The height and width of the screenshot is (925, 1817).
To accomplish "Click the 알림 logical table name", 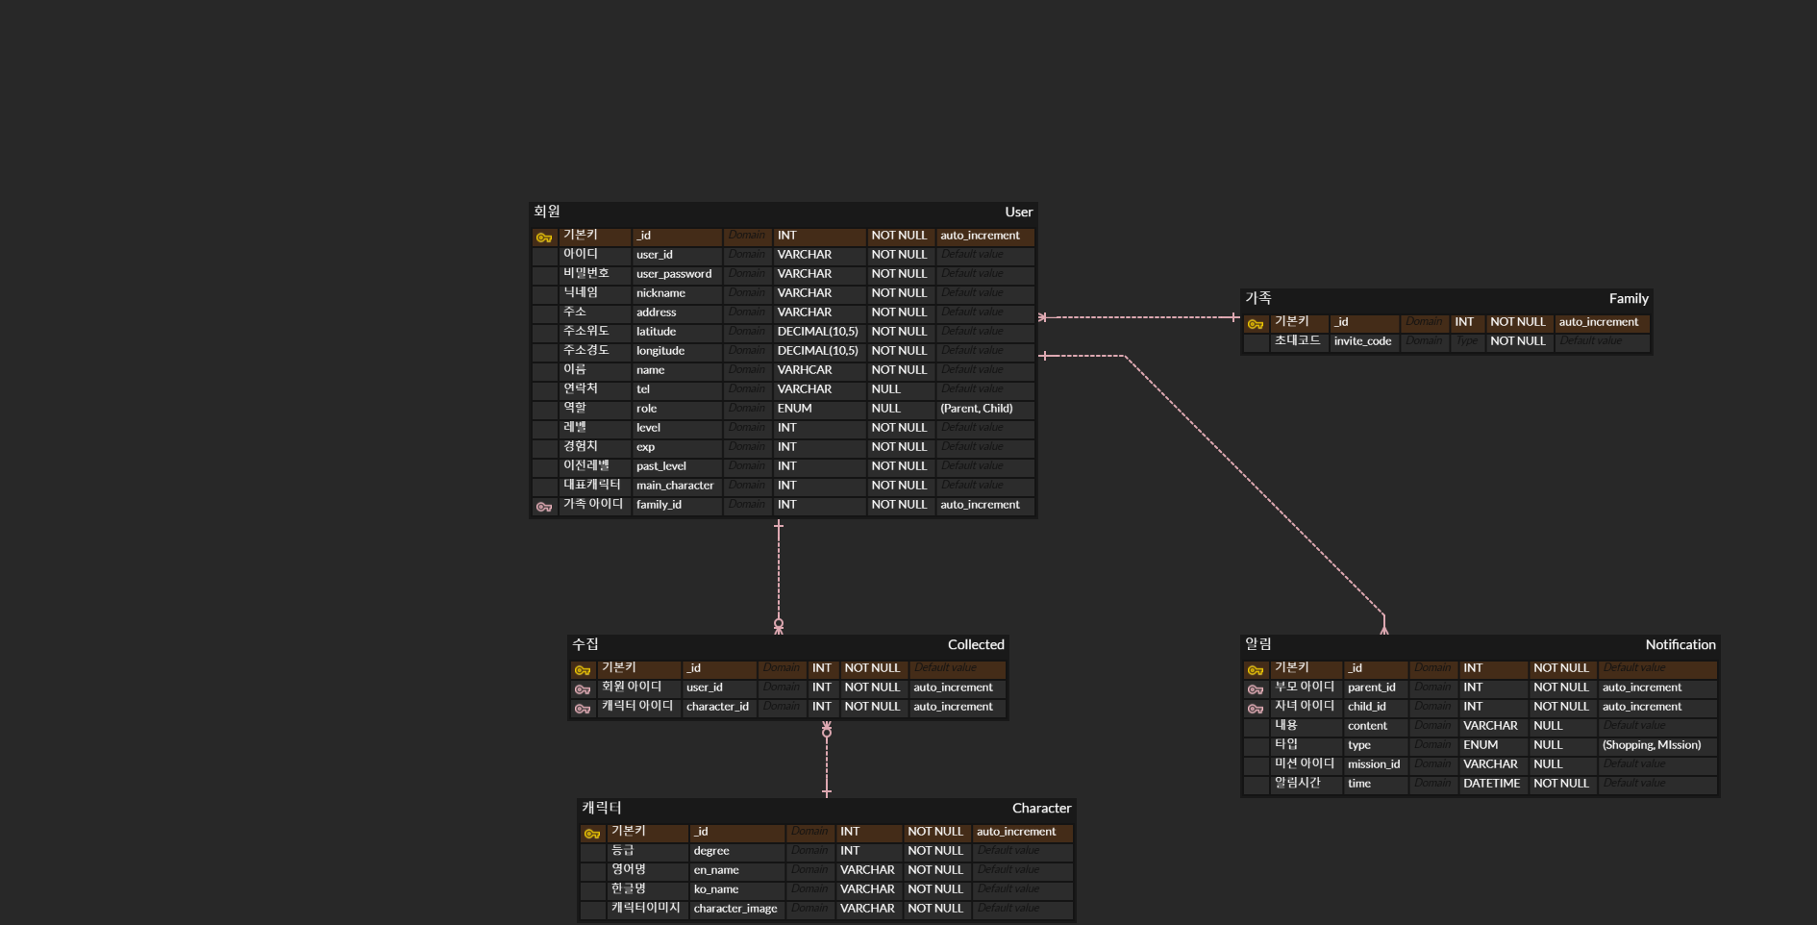I will tap(1258, 644).
